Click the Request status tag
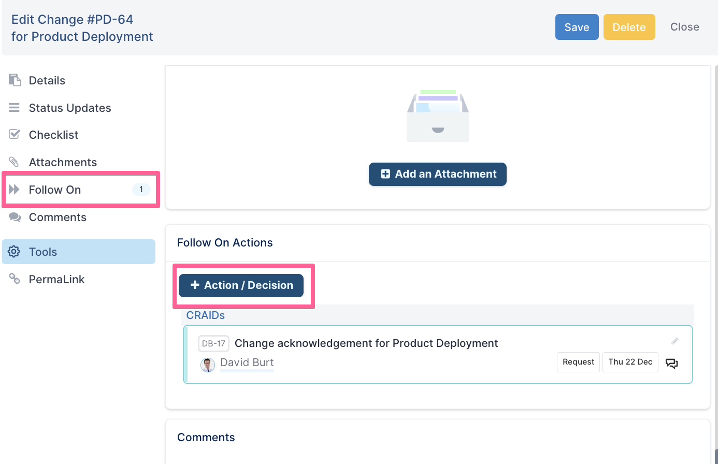718x464 pixels. 578,362
